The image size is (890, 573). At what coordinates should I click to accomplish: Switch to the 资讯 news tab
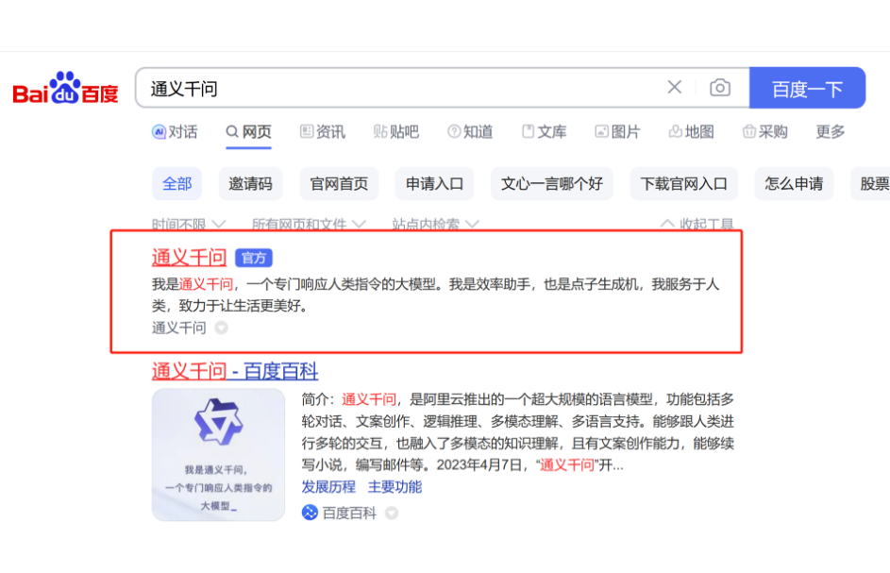tap(323, 132)
